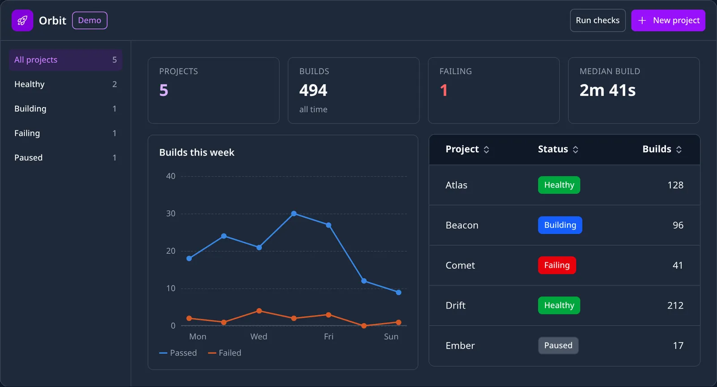Viewport: 717px width, 387px height.
Task: Sort table by Status column arrows
Action: coord(575,150)
